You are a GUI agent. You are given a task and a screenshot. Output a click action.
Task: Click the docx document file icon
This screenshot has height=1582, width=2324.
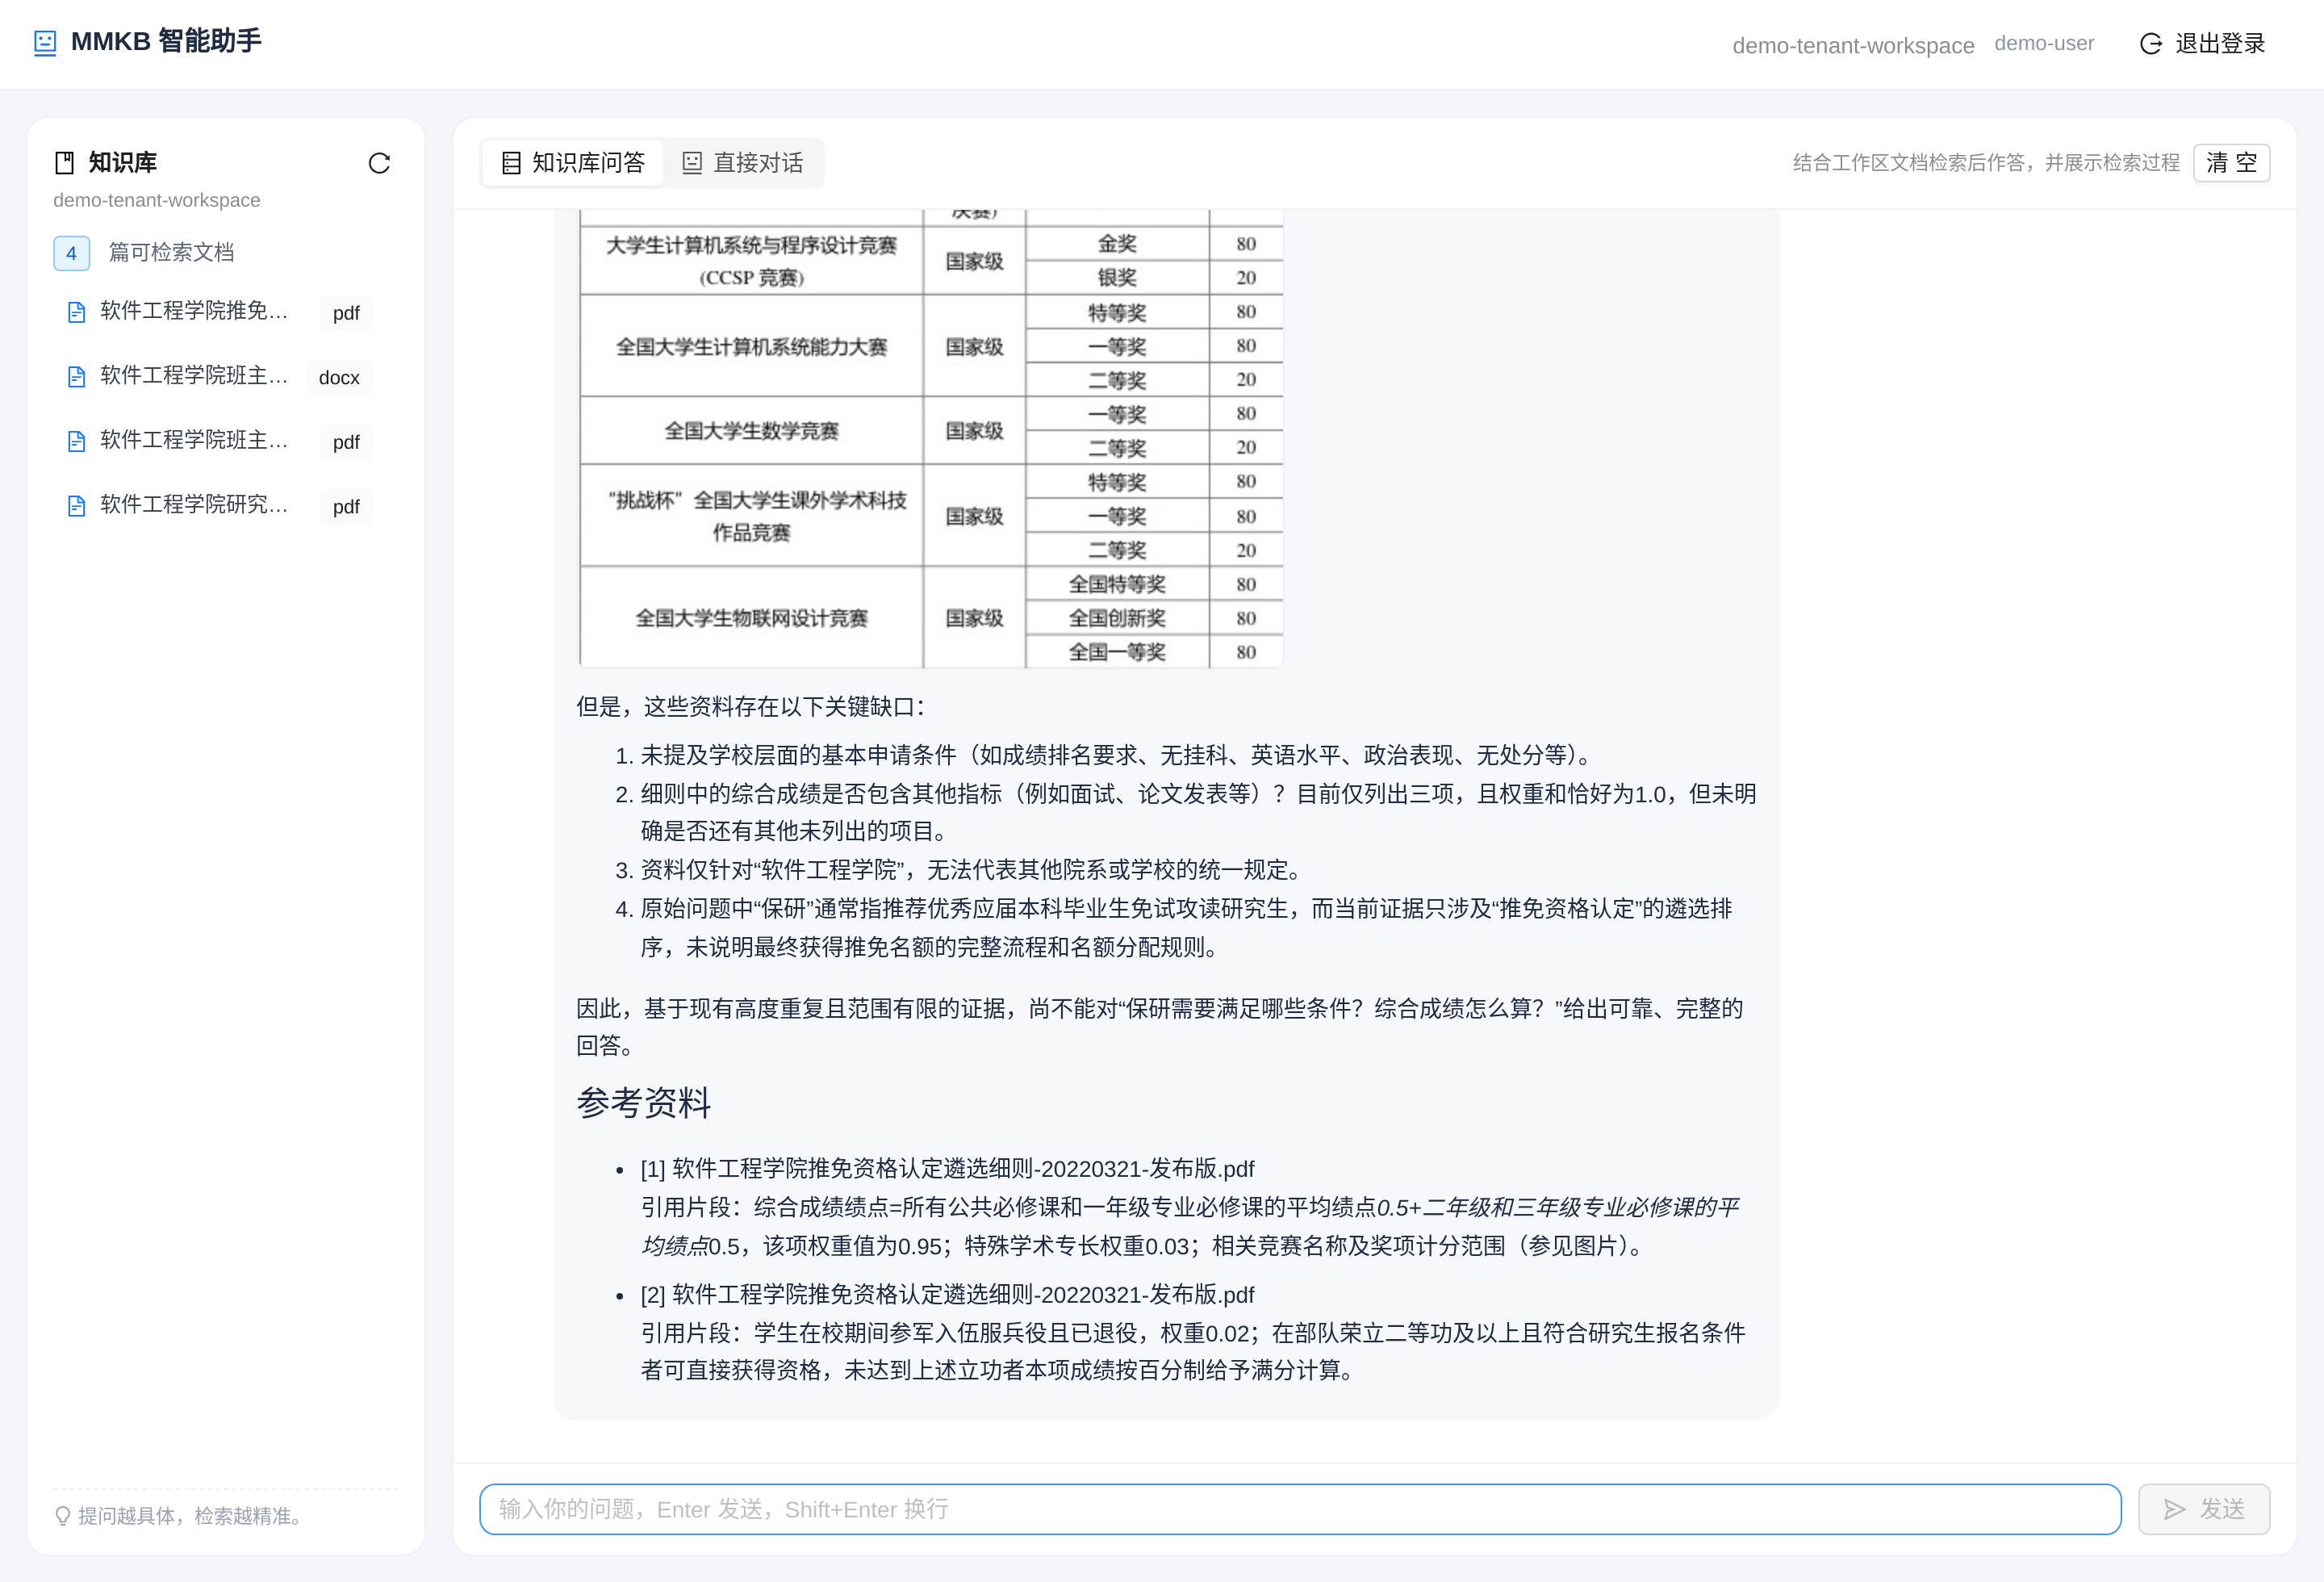click(x=76, y=377)
